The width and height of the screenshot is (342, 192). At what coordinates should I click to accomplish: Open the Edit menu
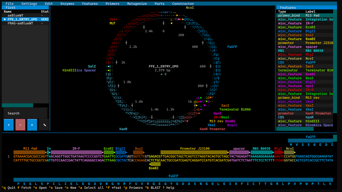[x=49, y=4]
